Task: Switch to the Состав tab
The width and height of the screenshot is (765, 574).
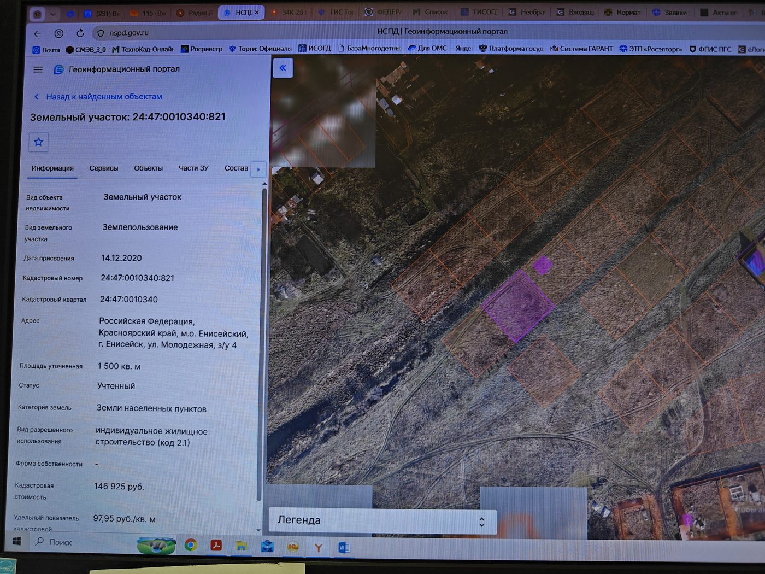Action: point(236,168)
